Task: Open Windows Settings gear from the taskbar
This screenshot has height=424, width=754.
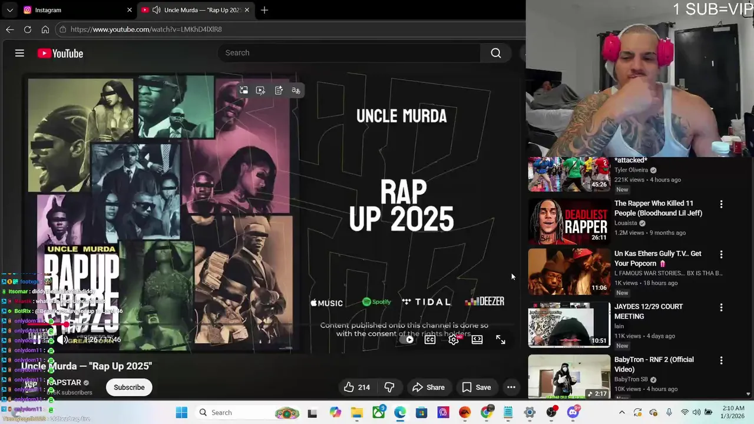Action: pos(530,412)
